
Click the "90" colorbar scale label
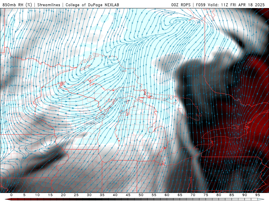(x=245, y=195)
